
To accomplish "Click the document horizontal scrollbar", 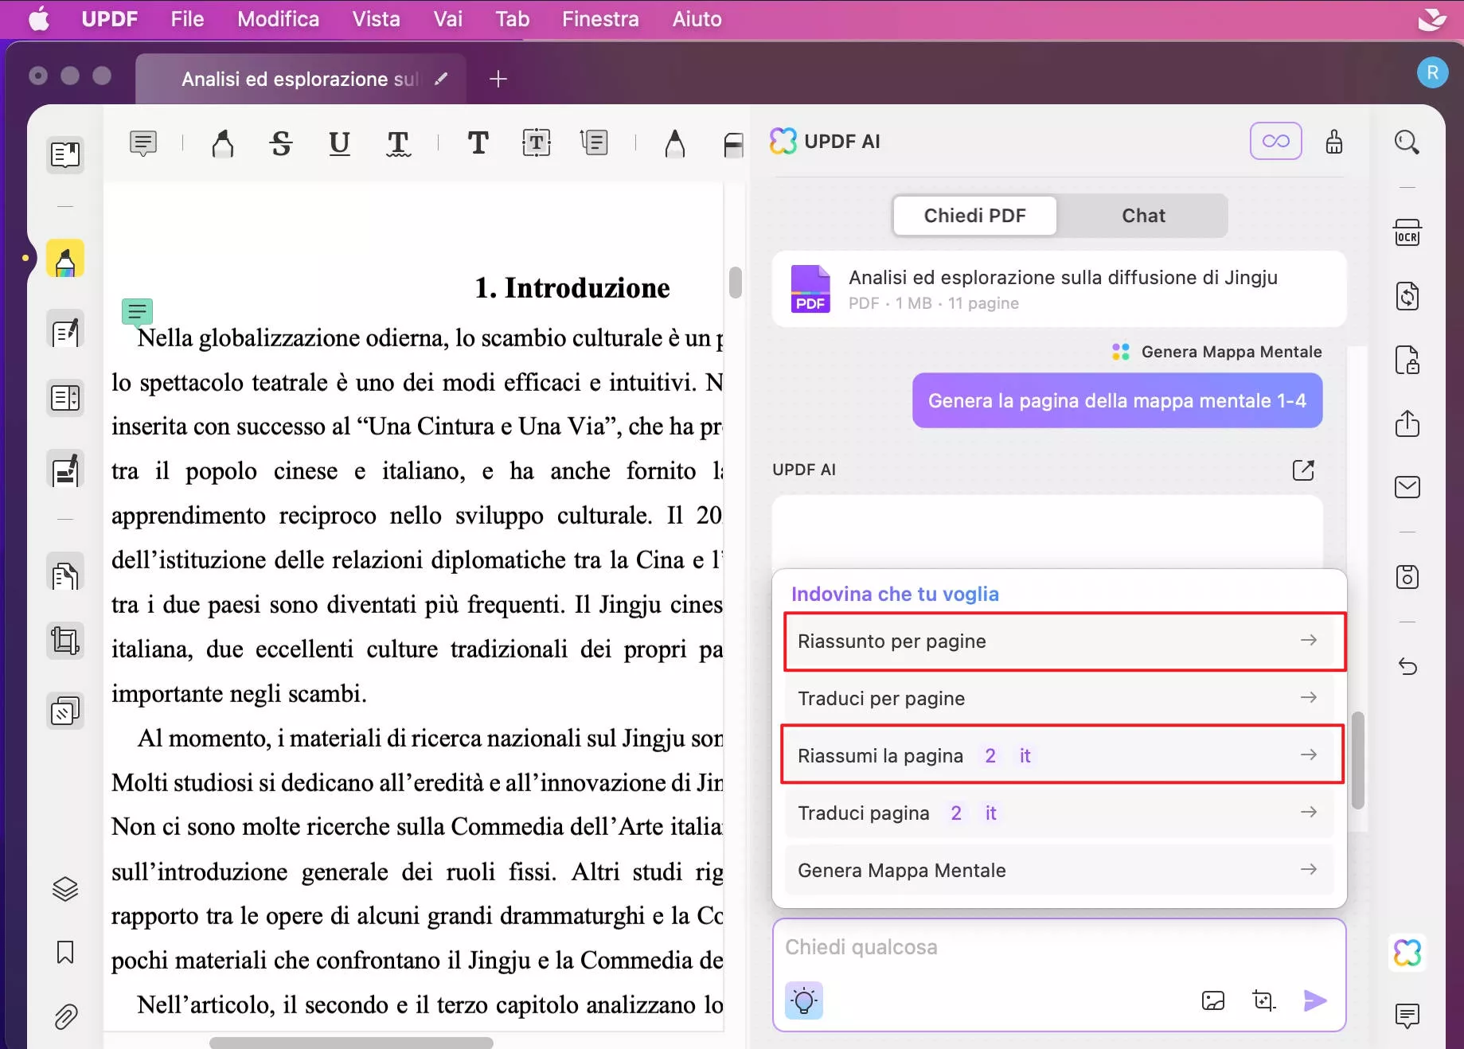I will tap(351, 1043).
